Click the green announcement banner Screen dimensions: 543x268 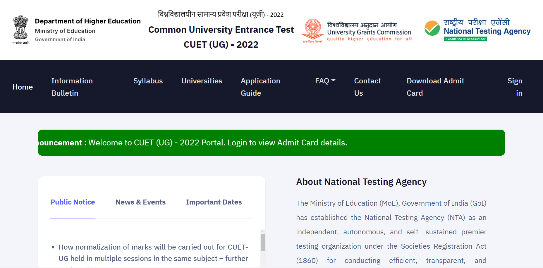271,143
